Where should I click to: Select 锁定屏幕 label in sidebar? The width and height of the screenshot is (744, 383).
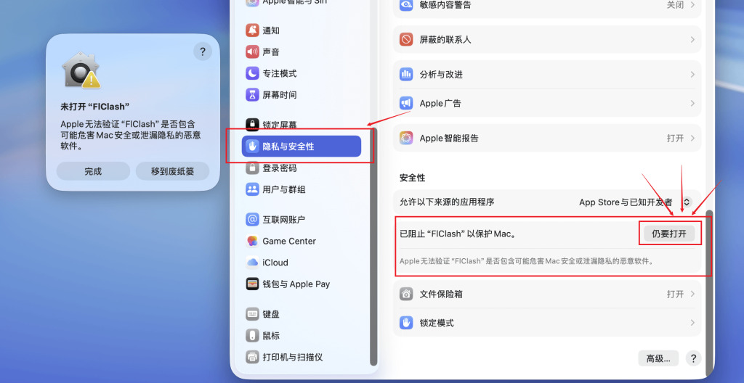point(280,125)
